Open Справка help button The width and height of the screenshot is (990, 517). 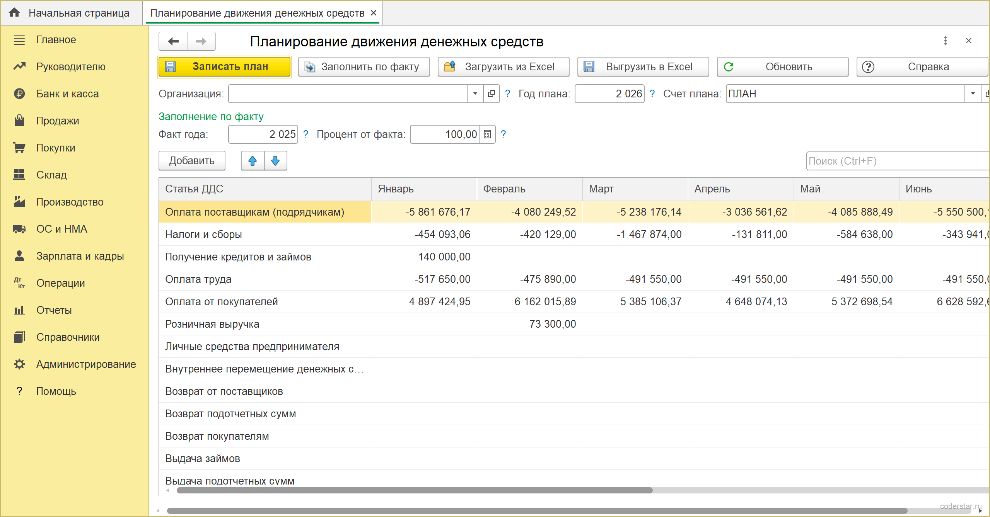pos(922,66)
